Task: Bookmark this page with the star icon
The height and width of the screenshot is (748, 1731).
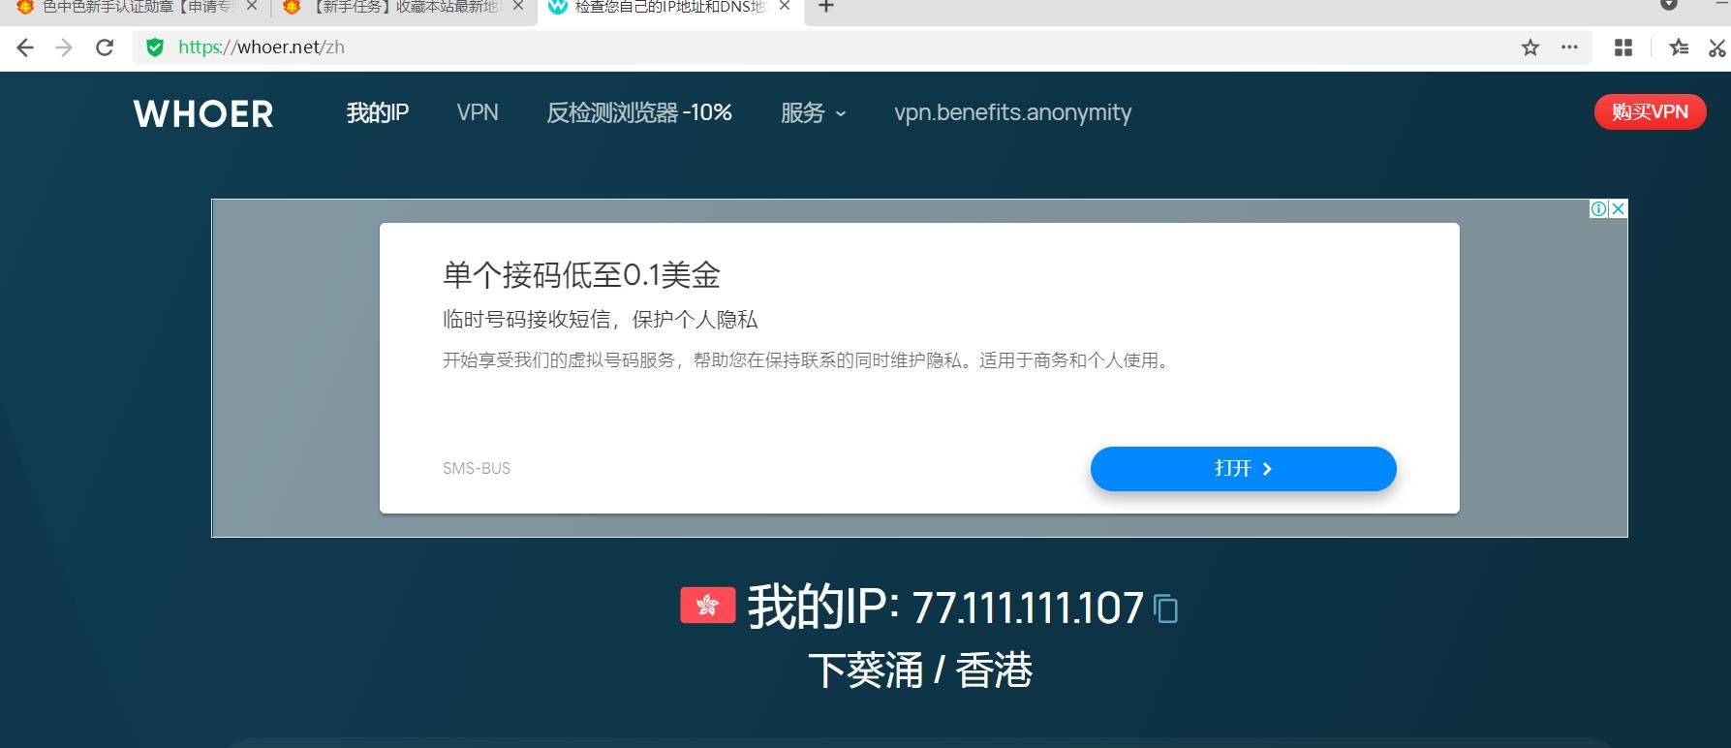Action: [1530, 47]
